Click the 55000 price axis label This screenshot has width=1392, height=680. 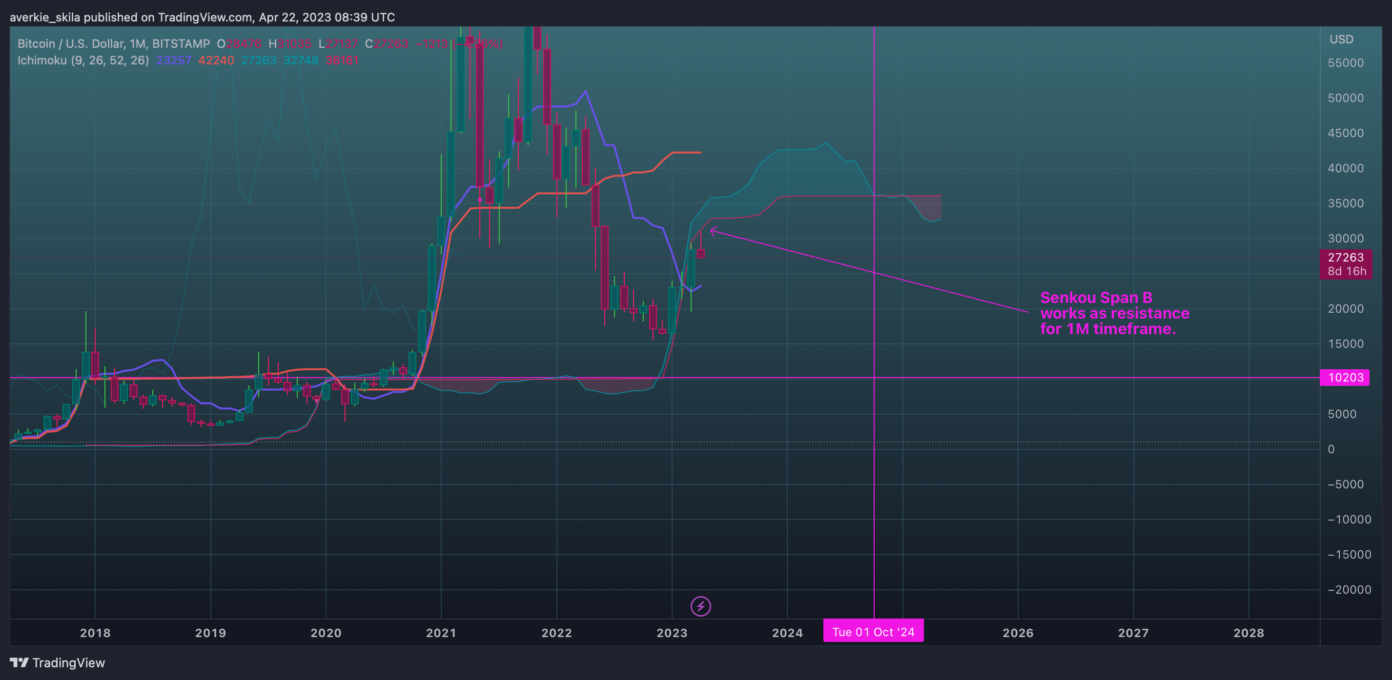1346,63
